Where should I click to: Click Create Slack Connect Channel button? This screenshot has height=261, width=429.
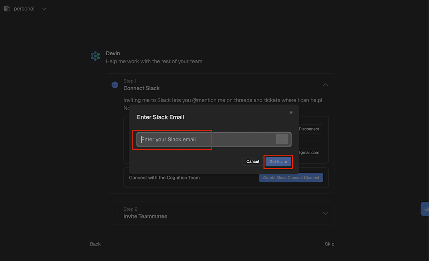[x=291, y=178]
